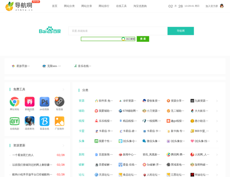Click the green 搜索 button
The height and width of the screenshot is (177, 230).
(x=143, y=39)
